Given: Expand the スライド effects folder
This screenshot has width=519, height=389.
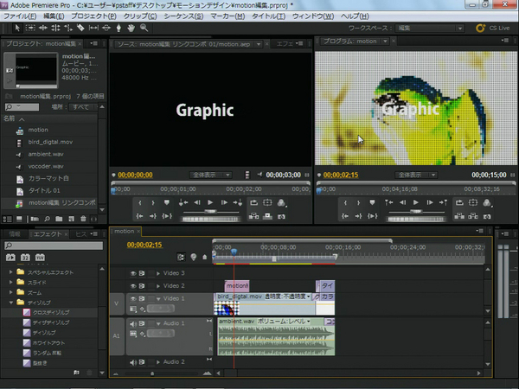Looking at the screenshot, I should [11, 283].
